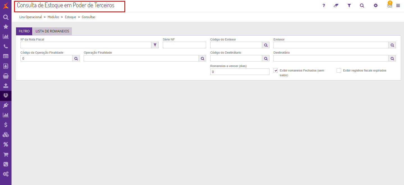Focus the Código do Emissor input
Screen dimensions: 404x185
(236, 45)
